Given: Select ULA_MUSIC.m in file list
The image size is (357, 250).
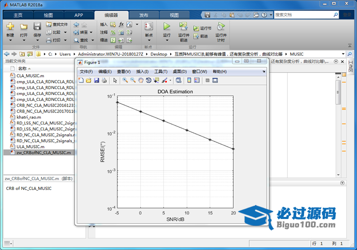Looking at the screenshot, I should (30, 147).
